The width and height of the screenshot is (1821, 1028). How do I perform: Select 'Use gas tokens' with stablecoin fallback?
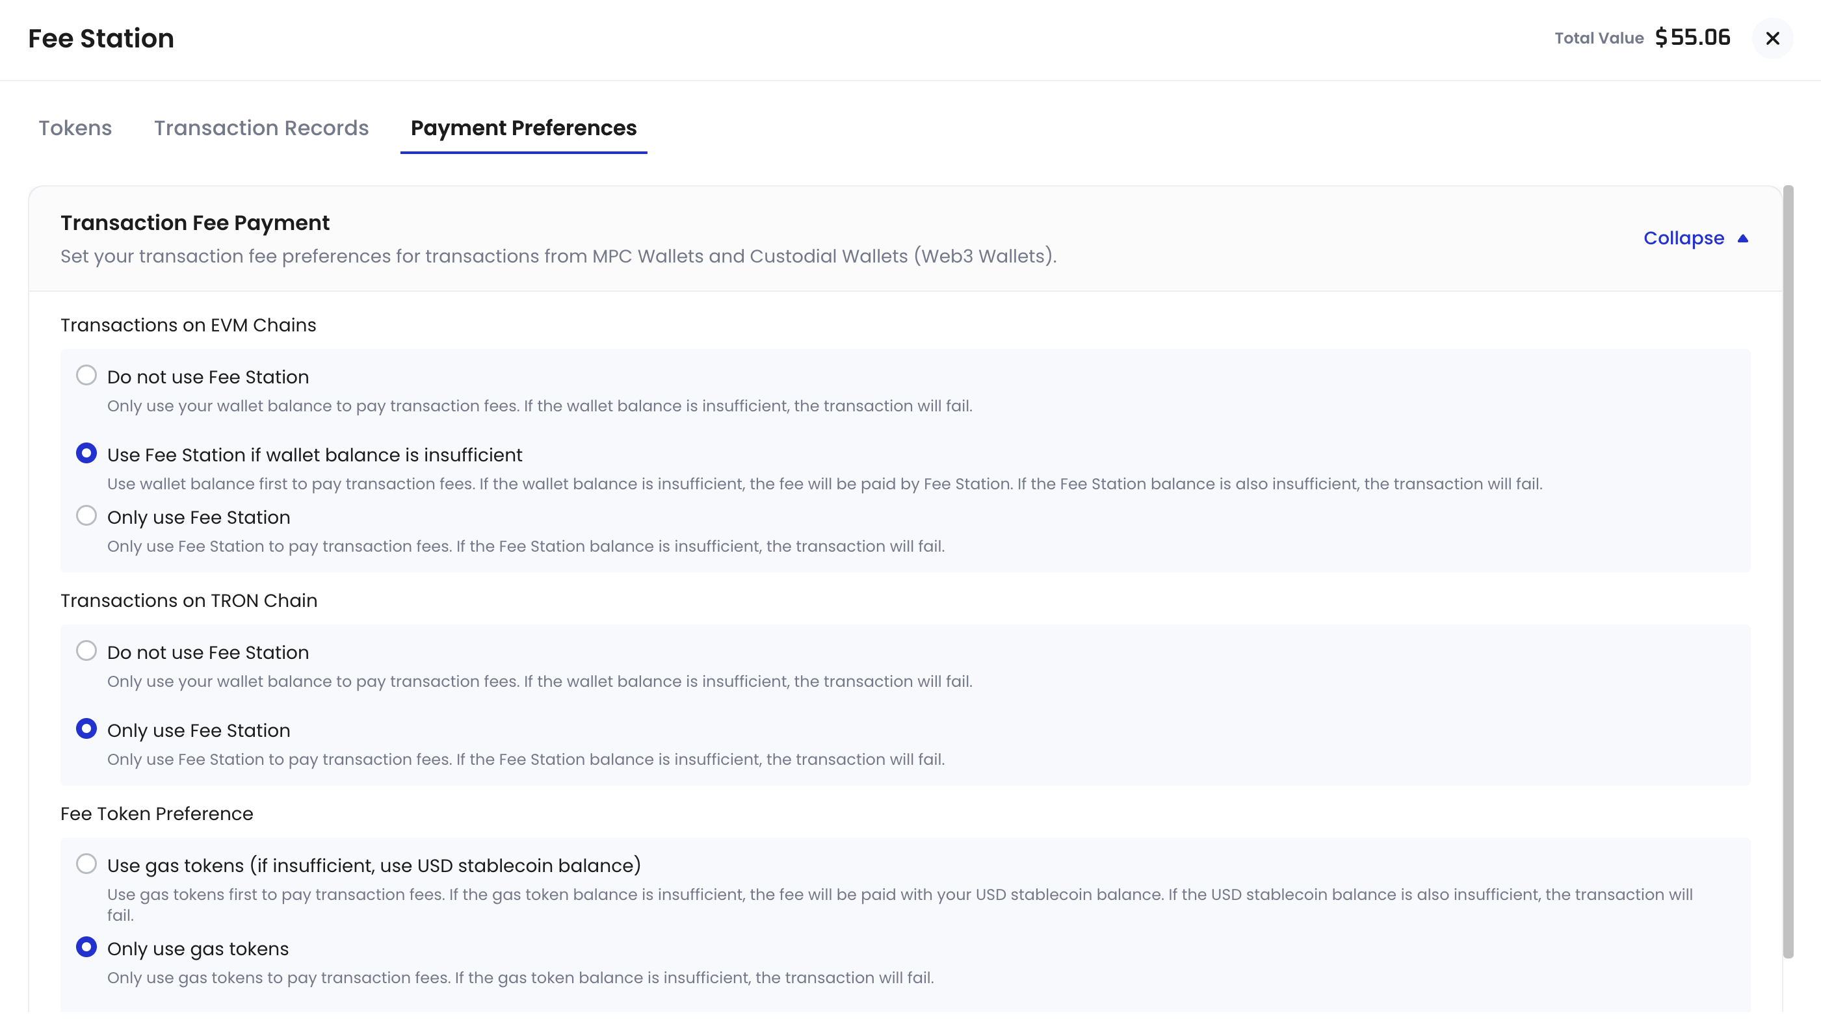point(86,864)
